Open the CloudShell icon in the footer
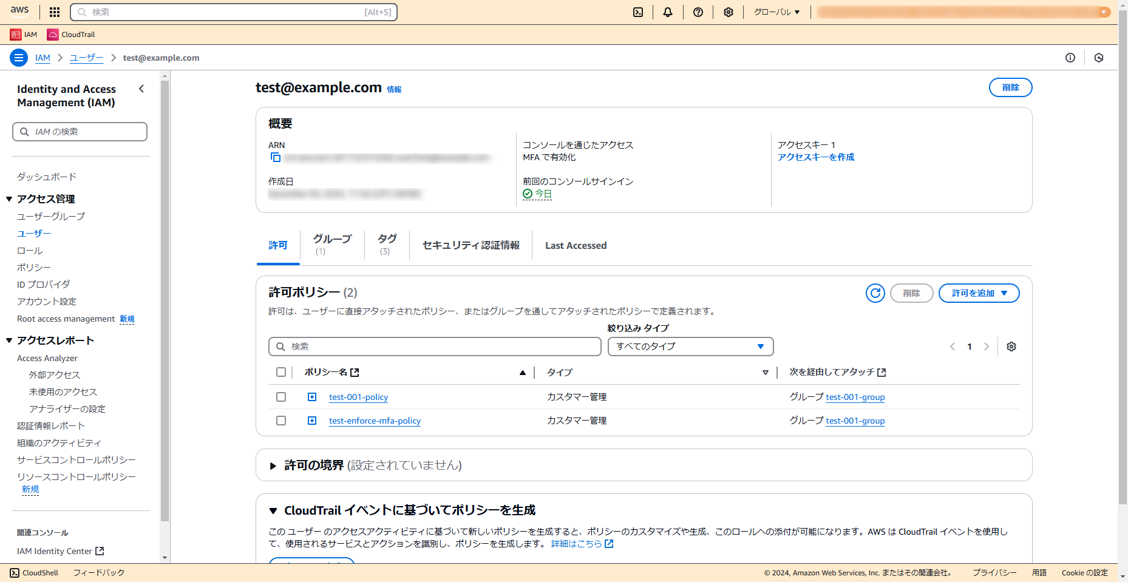Image resolution: width=1128 pixels, height=582 pixels. [15, 573]
